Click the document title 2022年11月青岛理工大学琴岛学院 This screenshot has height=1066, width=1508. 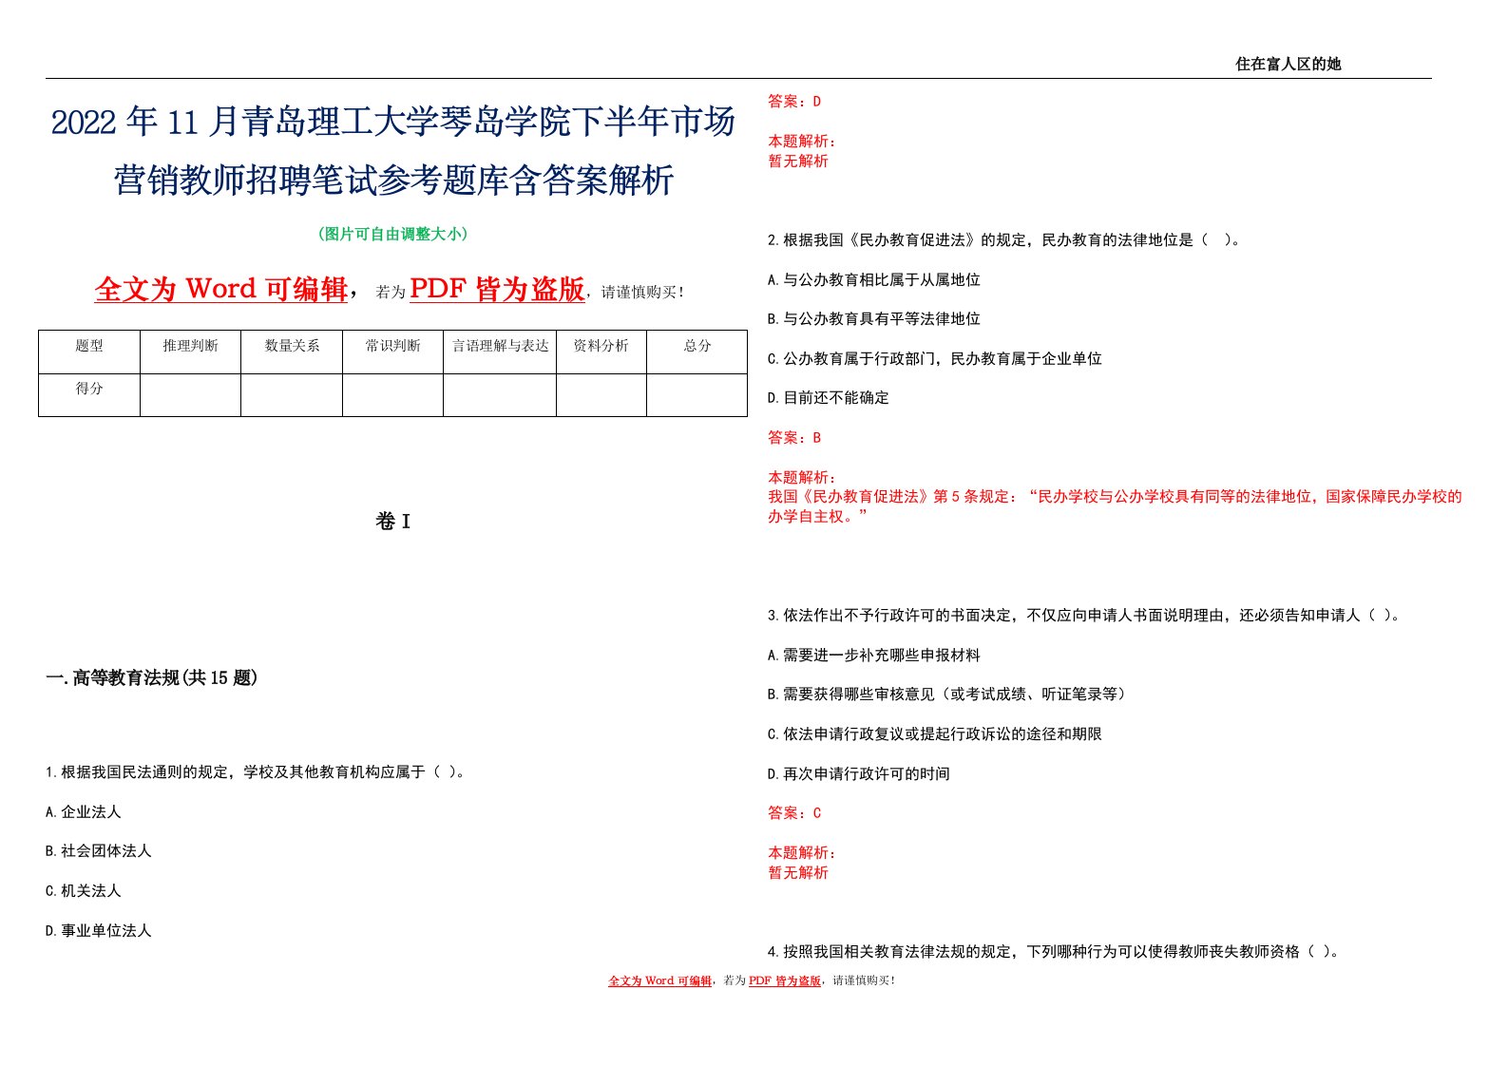(392, 122)
